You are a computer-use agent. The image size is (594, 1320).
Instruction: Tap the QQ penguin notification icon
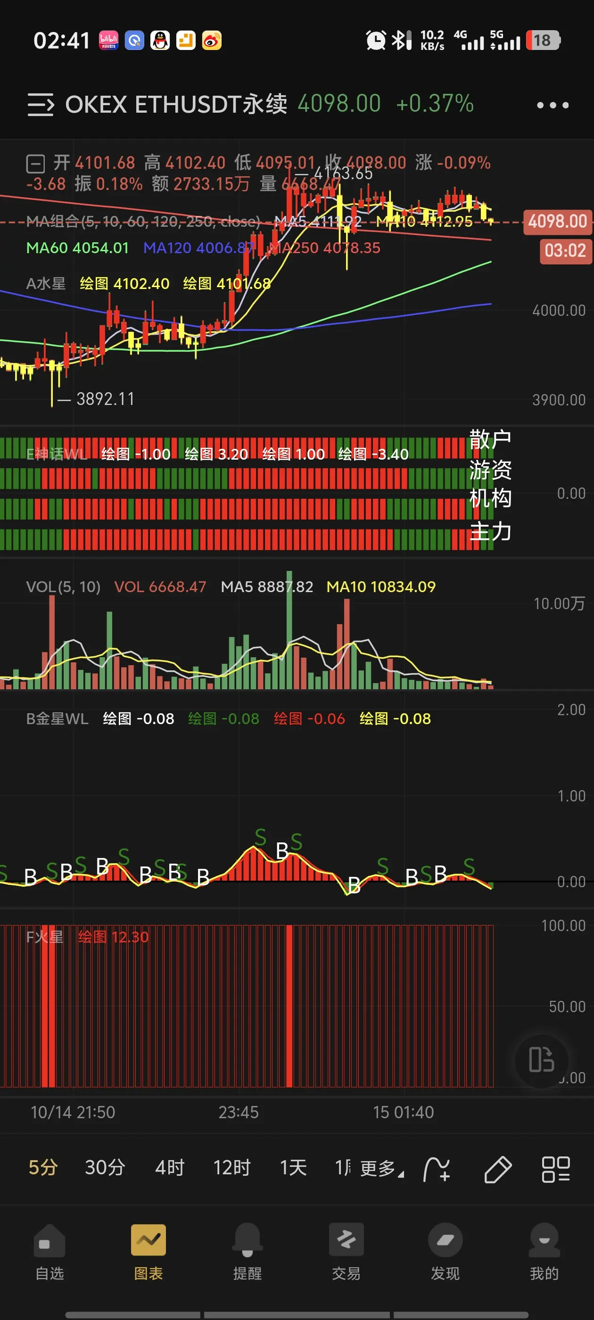(160, 40)
